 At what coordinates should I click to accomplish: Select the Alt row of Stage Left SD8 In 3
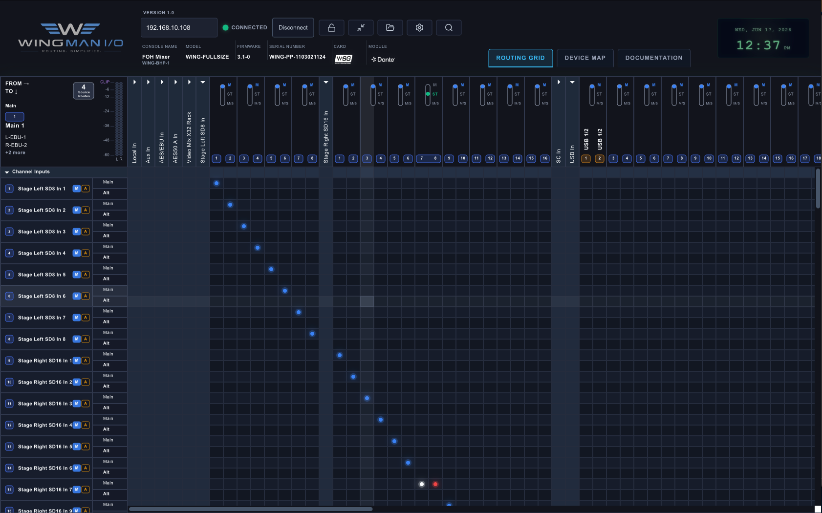coord(110,236)
